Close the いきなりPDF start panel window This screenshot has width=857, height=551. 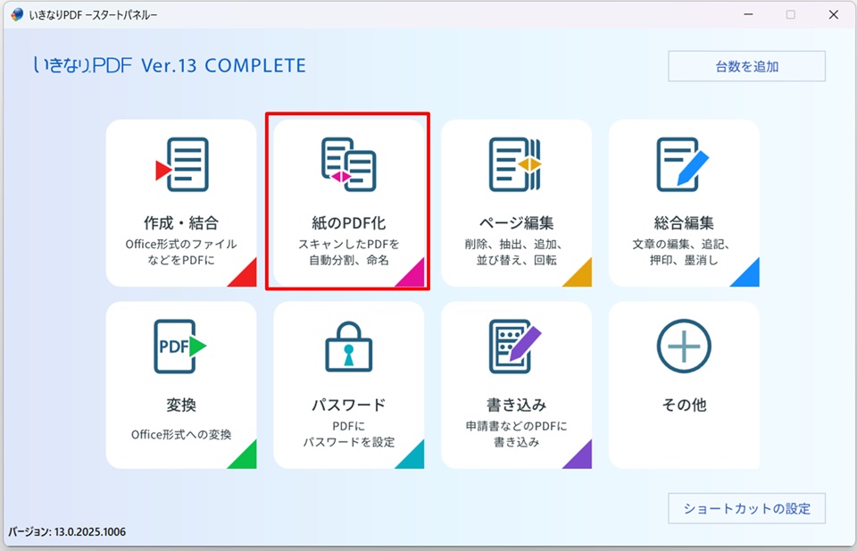[832, 14]
